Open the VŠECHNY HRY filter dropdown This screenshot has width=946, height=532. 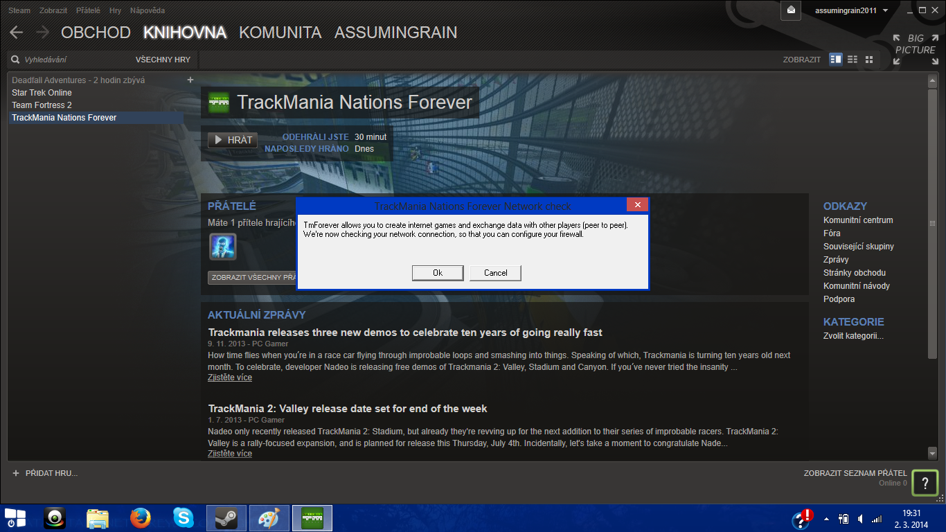163,60
